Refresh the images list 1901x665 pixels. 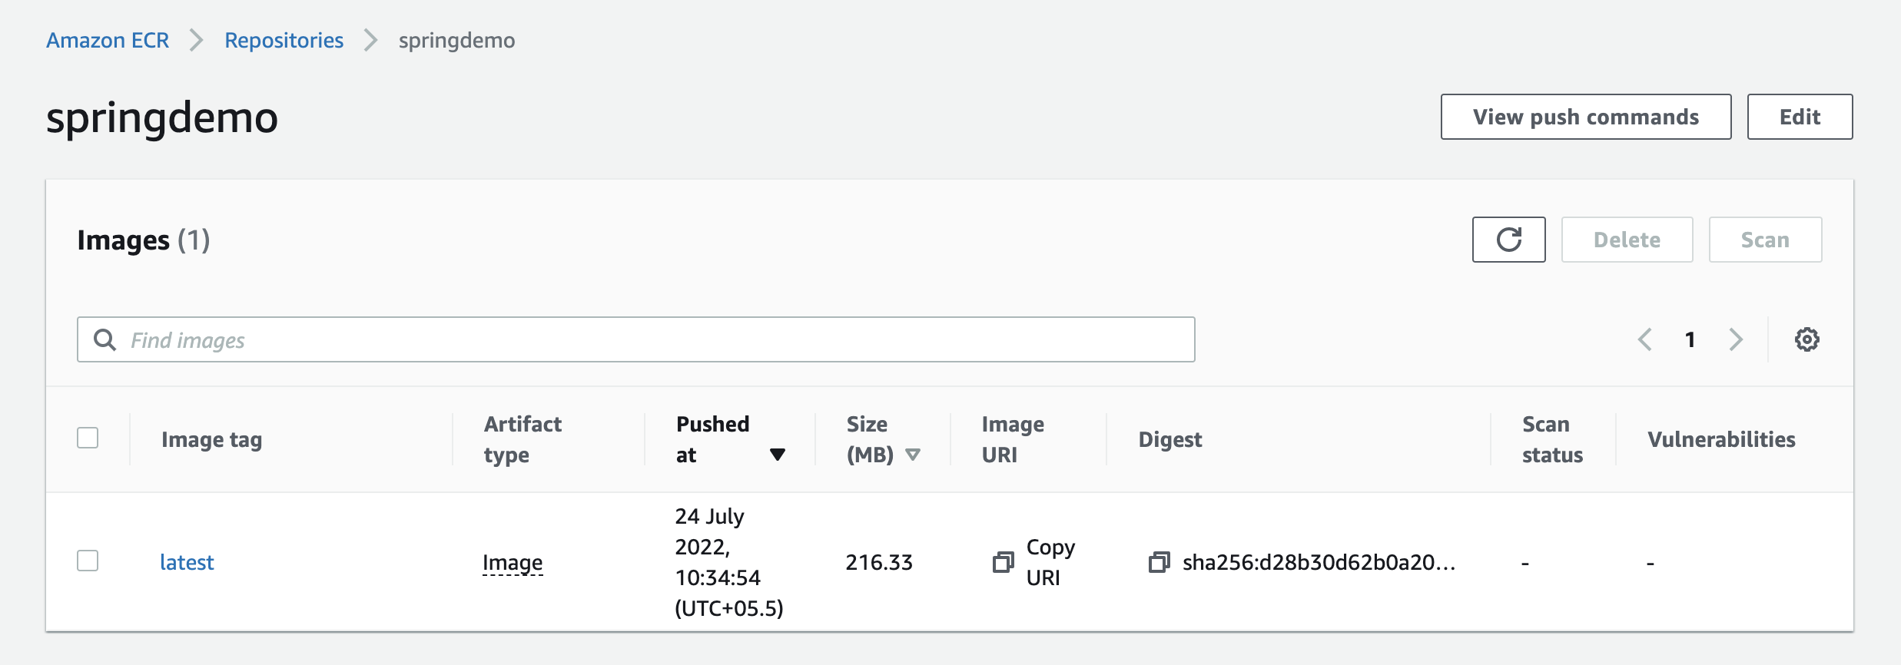coord(1508,240)
